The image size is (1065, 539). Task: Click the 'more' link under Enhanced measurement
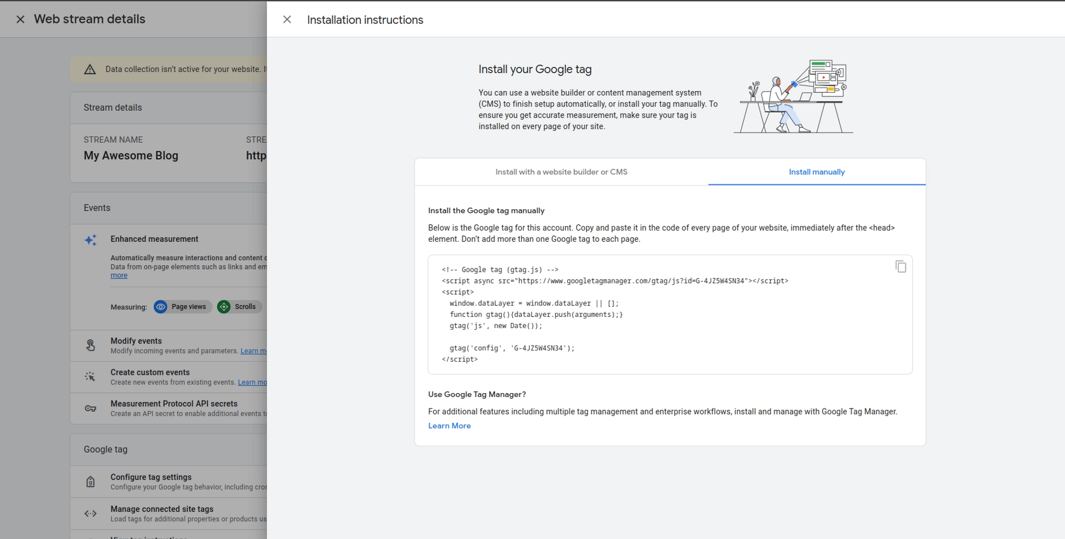pos(119,275)
